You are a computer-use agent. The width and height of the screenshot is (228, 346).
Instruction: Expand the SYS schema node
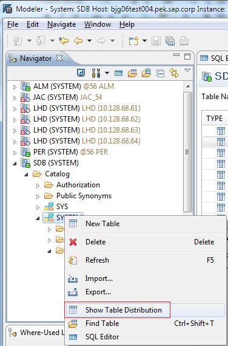(38, 207)
